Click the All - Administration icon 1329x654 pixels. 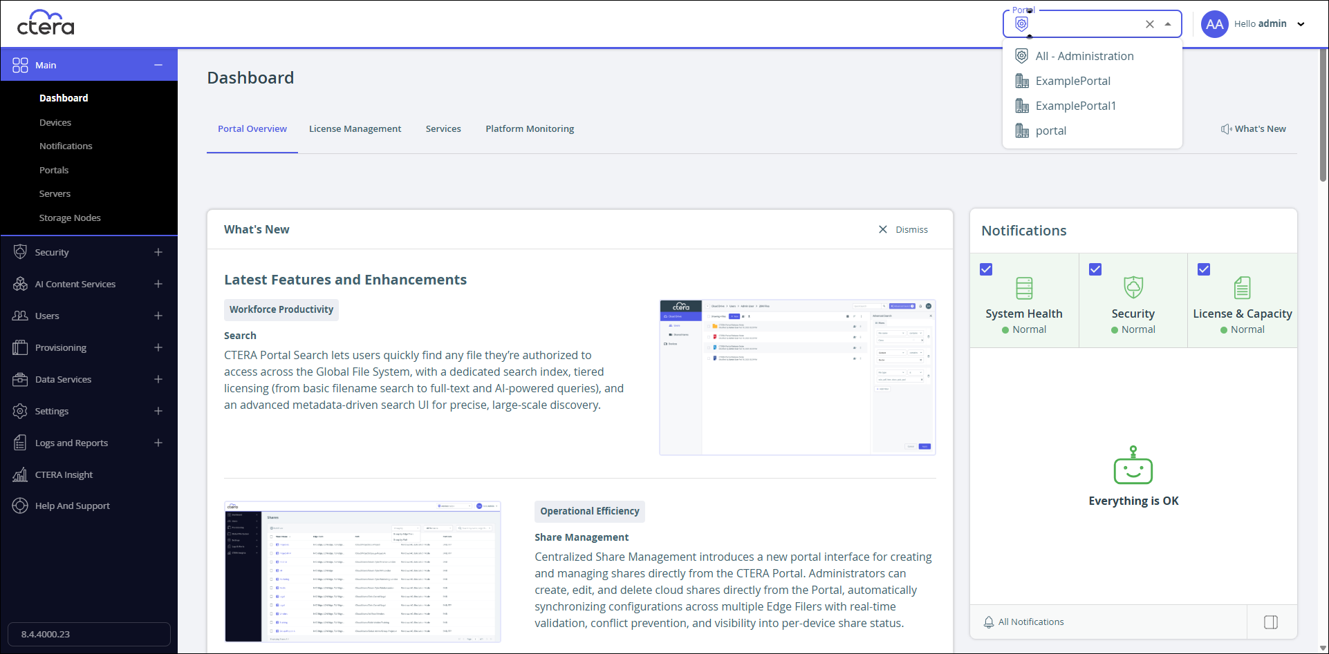1022,56
